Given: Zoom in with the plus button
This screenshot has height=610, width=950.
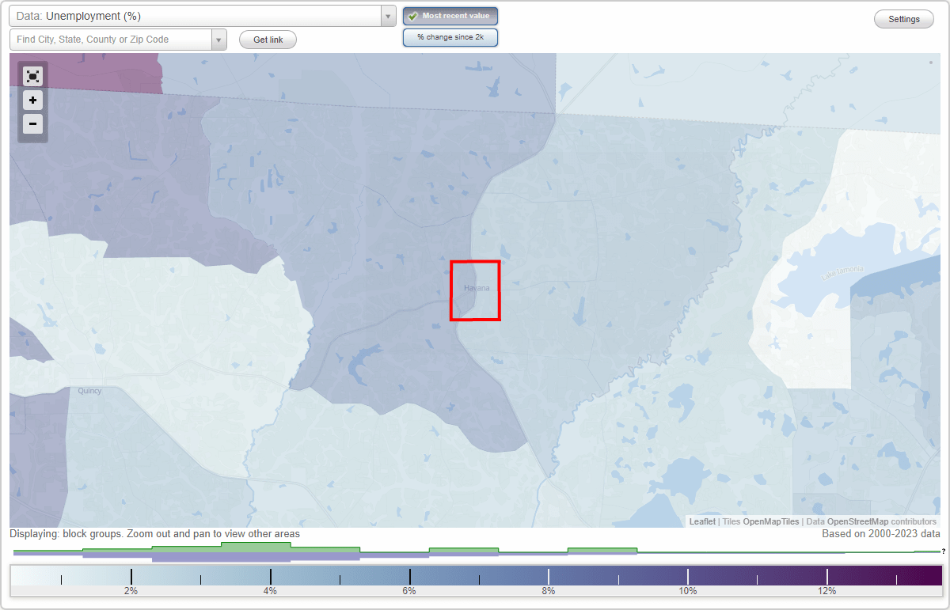Looking at the screenshot, I should click(32, 100).
